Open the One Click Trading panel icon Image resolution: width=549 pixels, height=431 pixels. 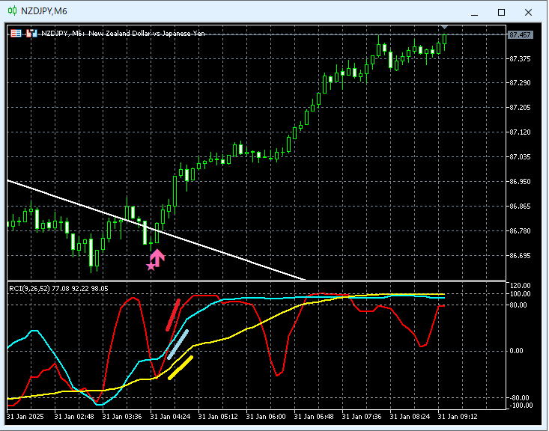click(x=16, y=34)
